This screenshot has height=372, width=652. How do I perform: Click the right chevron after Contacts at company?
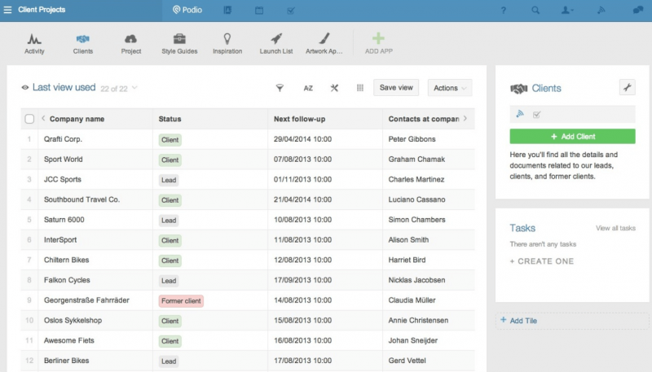[465, 118]
